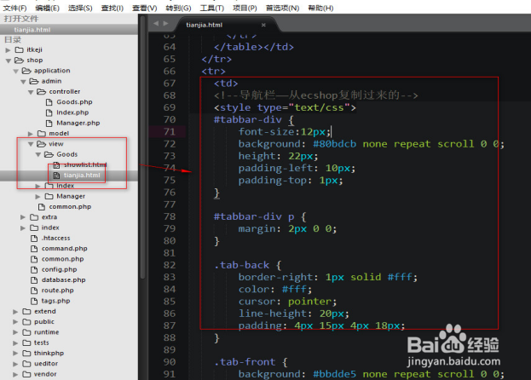Close the tianjia.html tab
Viewport: 531px width, 380px height.
[263, 25]
